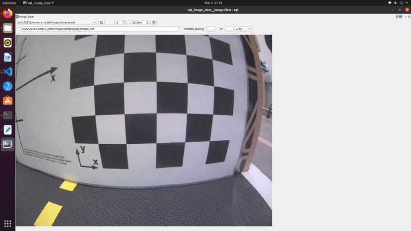411x231 pixels.
Task: Open the rqt_image_view app menu
Action: 40,2
